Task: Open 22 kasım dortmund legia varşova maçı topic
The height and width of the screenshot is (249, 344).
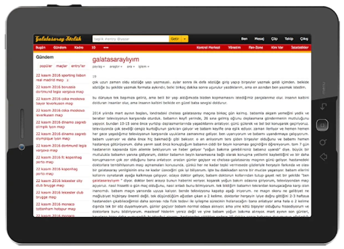Action: pos(61,148)
